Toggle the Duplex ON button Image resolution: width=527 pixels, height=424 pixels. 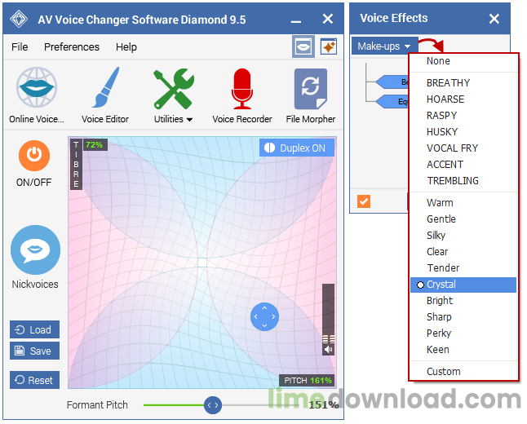(297, 148)
